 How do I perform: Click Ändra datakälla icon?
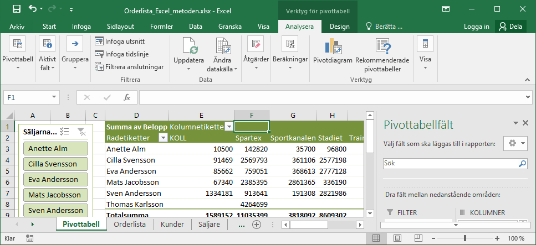pyautogui.click(x=222, y=47)
